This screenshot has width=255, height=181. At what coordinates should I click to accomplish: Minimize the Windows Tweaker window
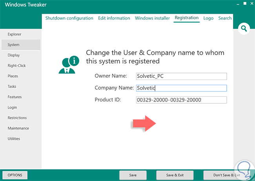238,4
